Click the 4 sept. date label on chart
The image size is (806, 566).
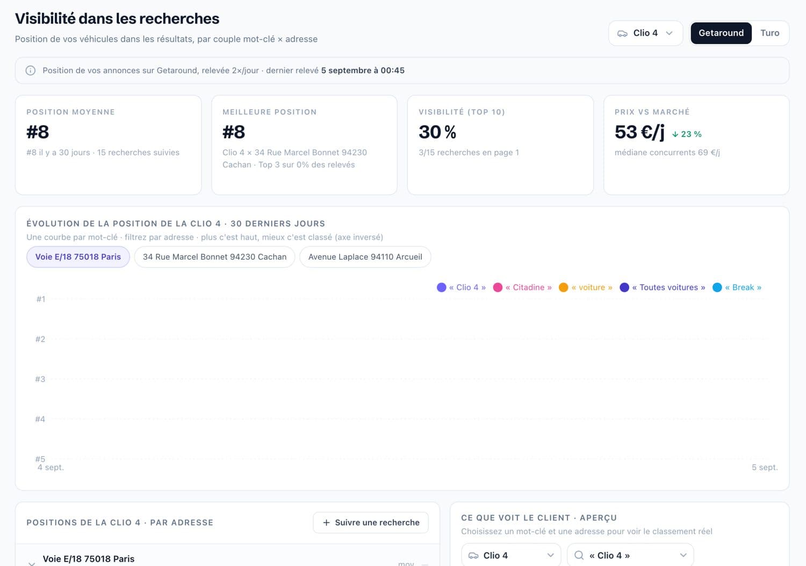click(x=51, y=468)
